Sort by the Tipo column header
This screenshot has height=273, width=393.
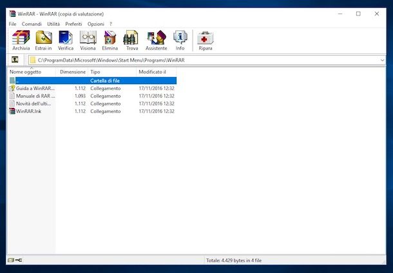point(112,72)
